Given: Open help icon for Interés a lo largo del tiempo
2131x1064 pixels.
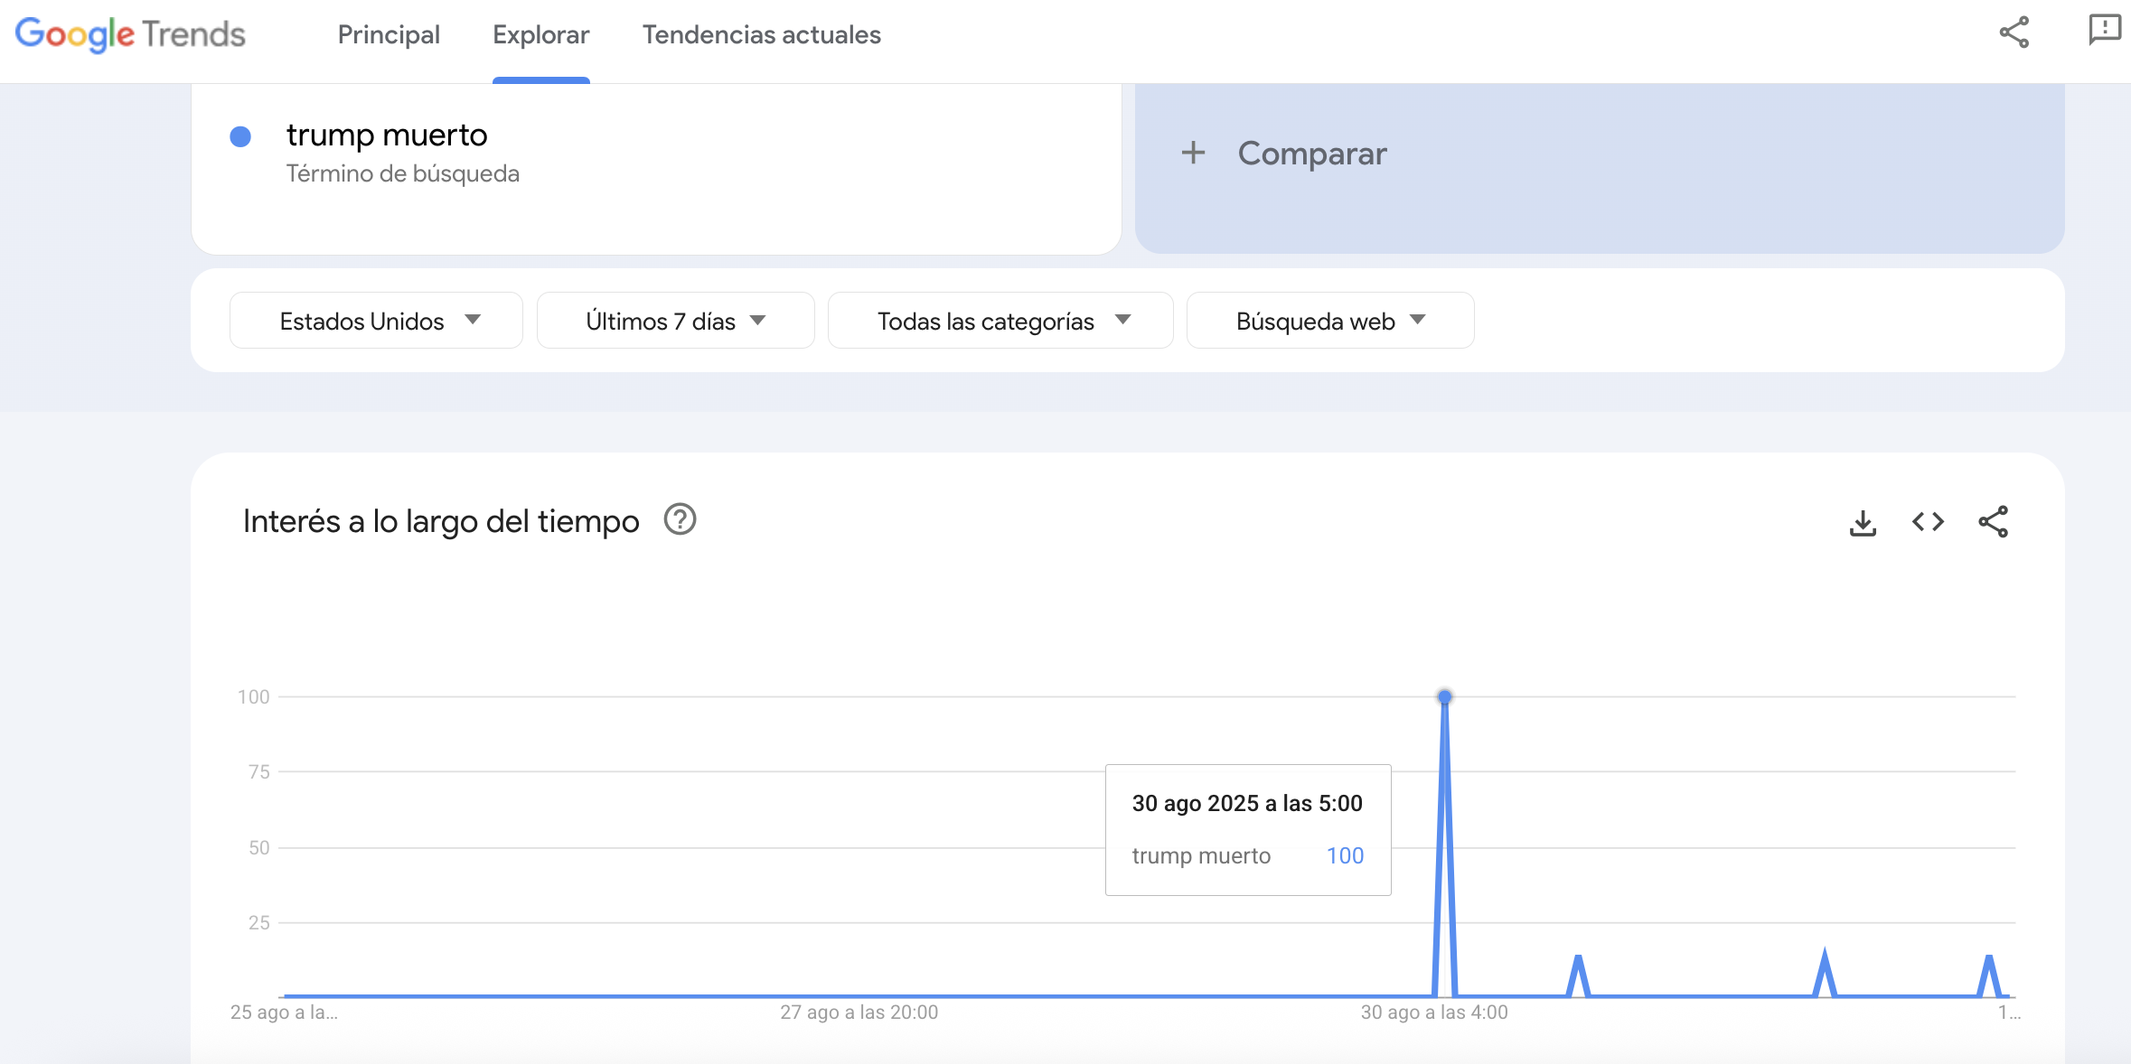Looking at the screenshot, I should click(680, 519).
